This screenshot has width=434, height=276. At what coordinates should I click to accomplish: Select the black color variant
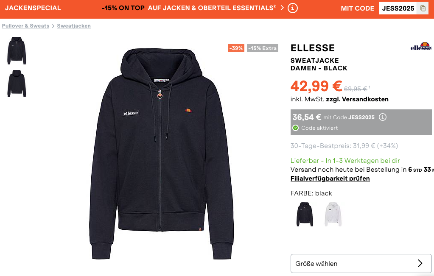pyautogui.click(x=305, y=214)
